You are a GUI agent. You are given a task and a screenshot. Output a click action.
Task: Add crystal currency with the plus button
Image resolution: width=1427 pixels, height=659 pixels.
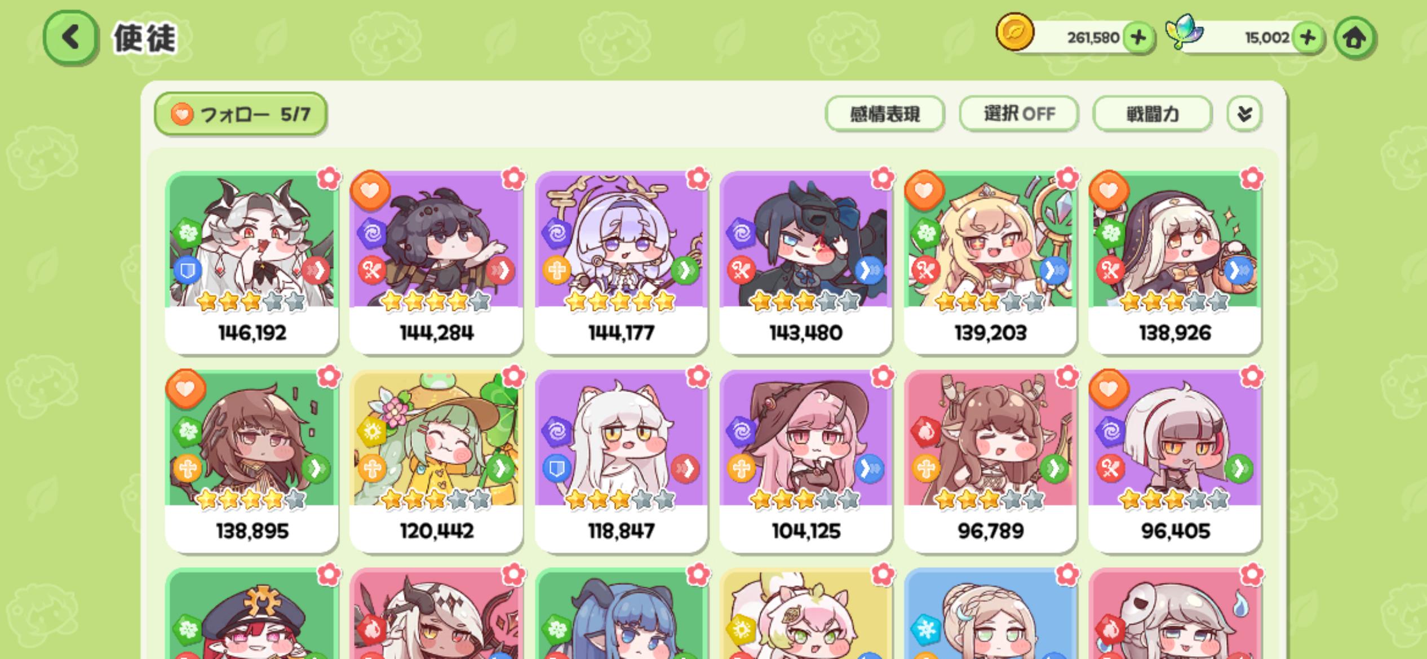pos(1308,38)
